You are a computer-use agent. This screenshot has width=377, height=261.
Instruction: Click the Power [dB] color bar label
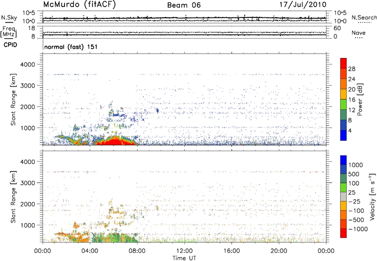[x=360, y=99]
